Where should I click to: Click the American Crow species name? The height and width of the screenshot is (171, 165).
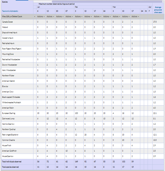(8, 92)
